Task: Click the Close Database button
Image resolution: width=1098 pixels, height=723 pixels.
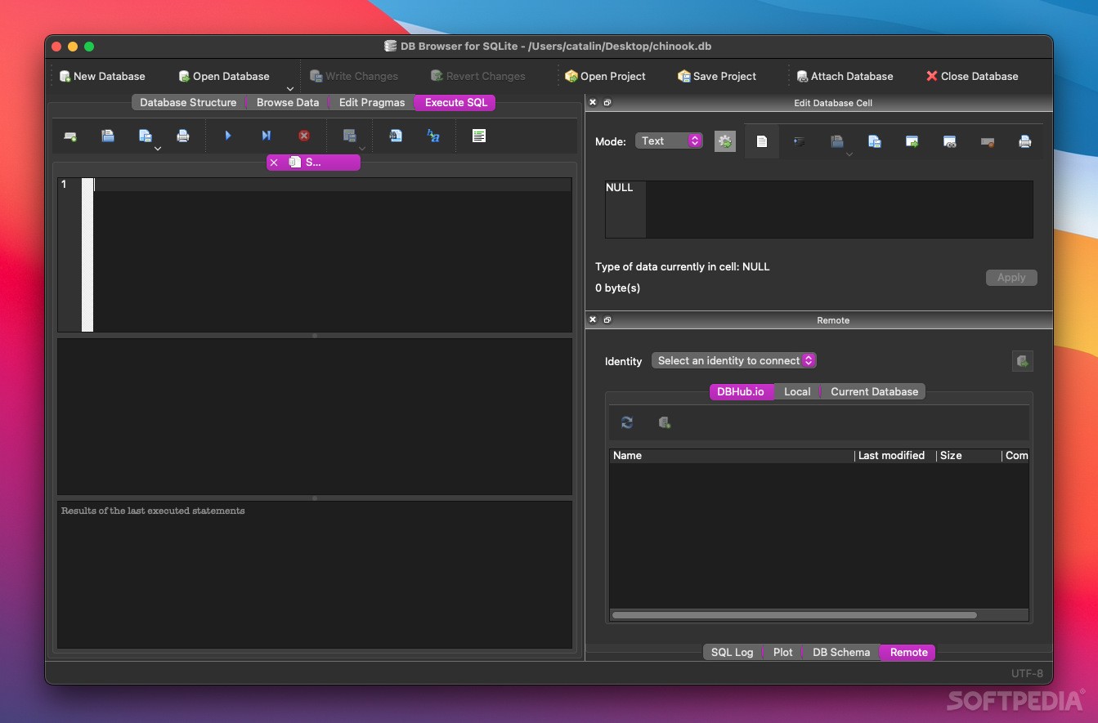Action: [x=972, y=76]
